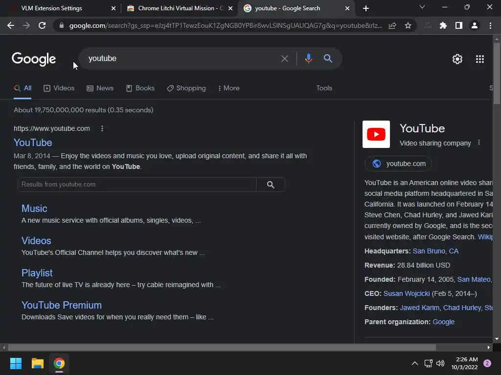Switch to Videos results tab
The height and width of the screenshot is (375, 501).
(59, 88)
